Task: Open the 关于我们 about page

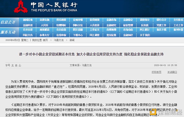Action: tap(145, 35)
